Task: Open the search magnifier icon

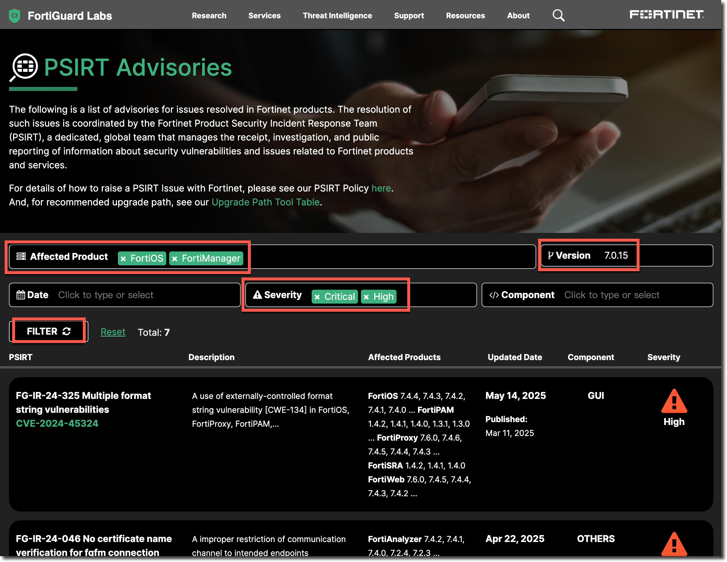Action: [558, 15]
